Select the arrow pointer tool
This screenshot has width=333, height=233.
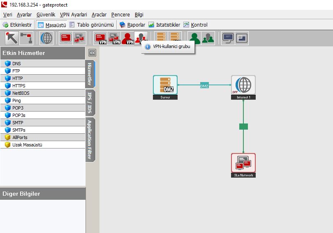pos(12,39)
